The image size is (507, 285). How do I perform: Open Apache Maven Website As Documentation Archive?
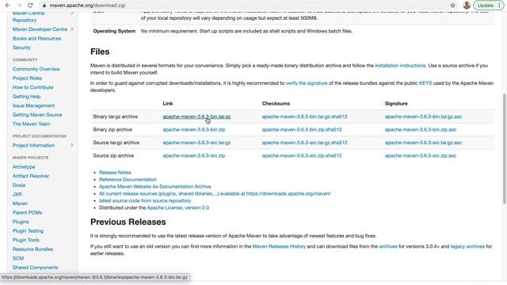click(x=155, y=187)
